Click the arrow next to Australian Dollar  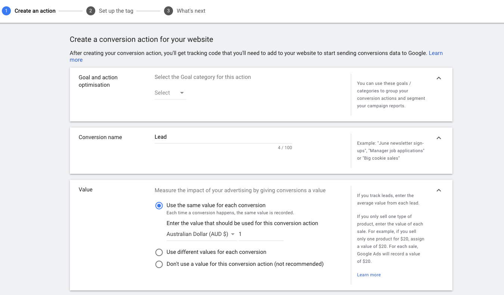coord(233,234)
